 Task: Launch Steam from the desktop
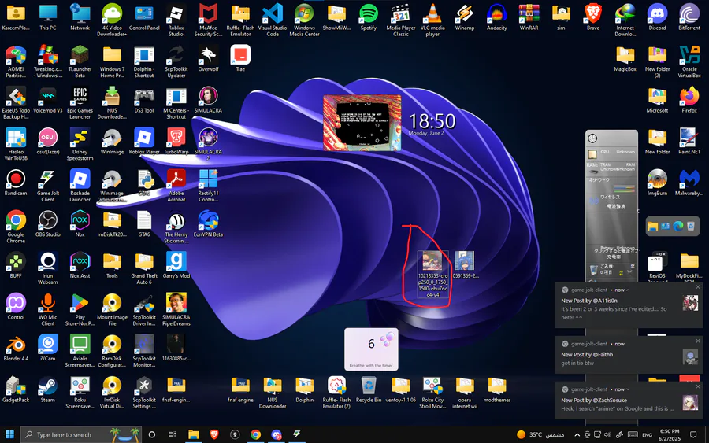coord(48,389)
